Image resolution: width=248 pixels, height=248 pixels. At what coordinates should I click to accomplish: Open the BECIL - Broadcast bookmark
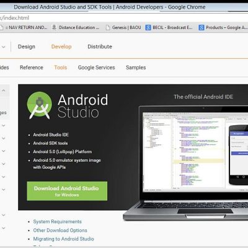[169, 27]
